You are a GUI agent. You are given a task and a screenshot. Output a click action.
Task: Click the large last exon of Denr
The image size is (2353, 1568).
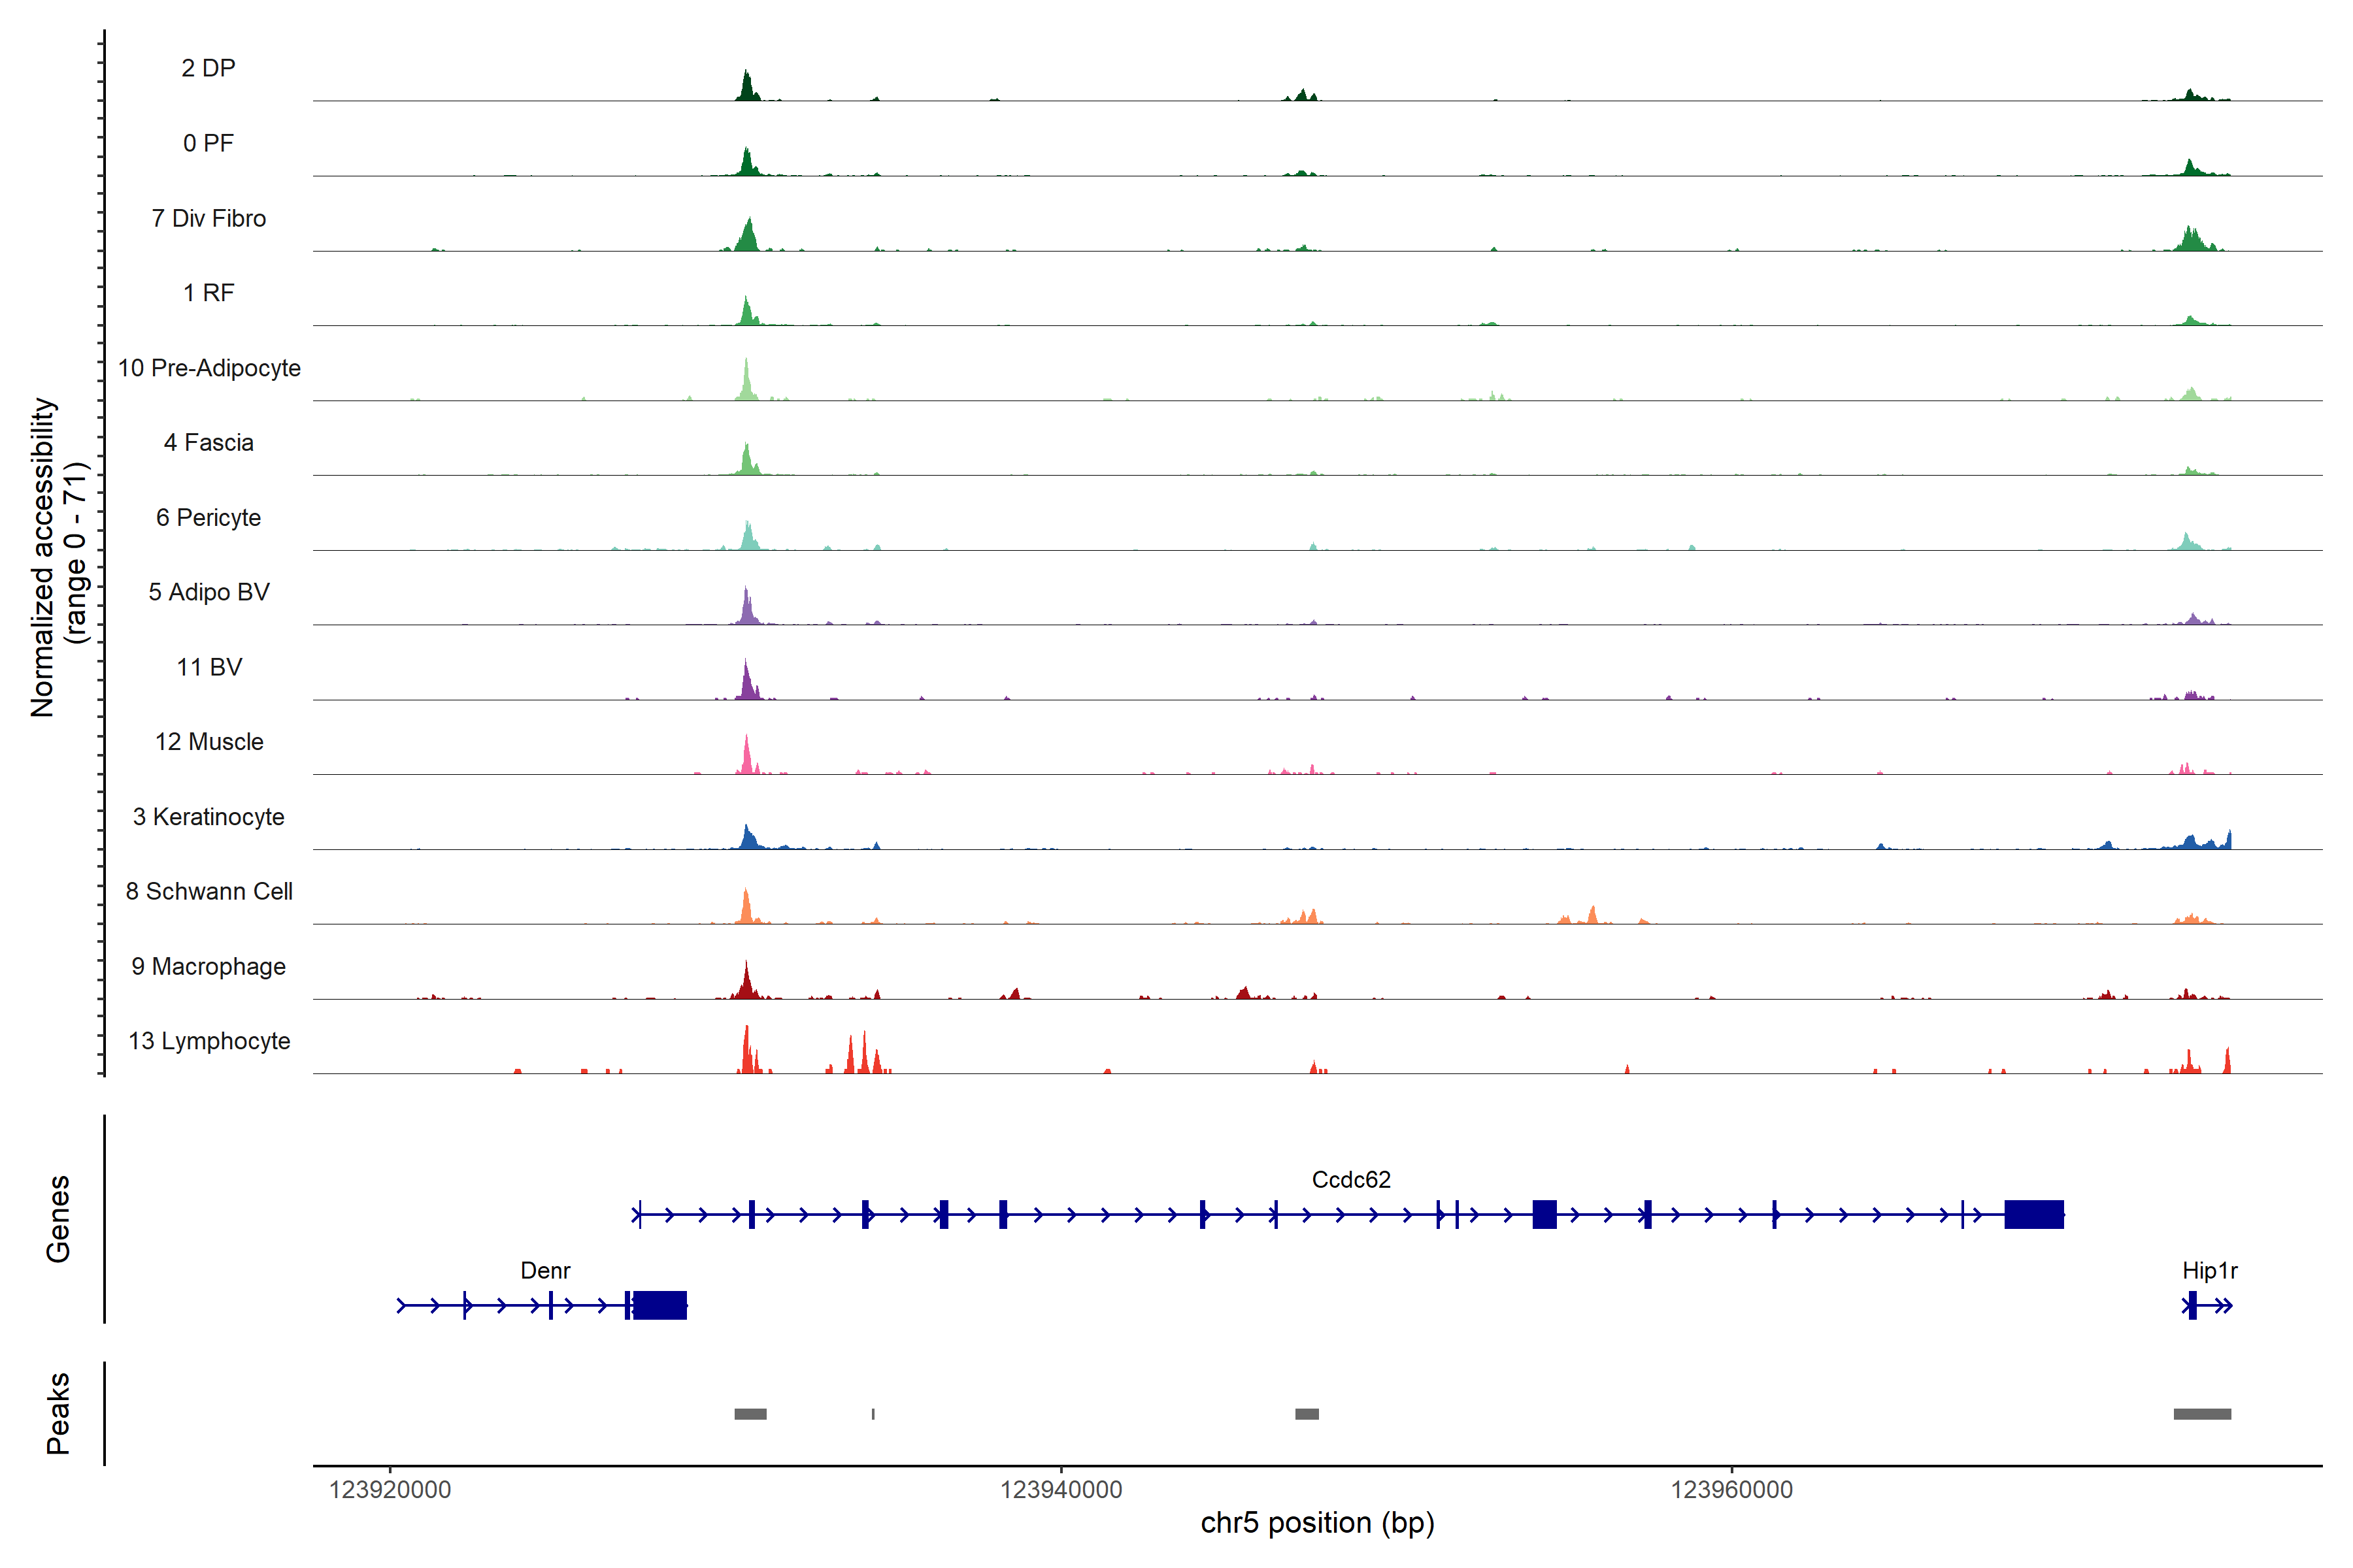click(660, 1305)
